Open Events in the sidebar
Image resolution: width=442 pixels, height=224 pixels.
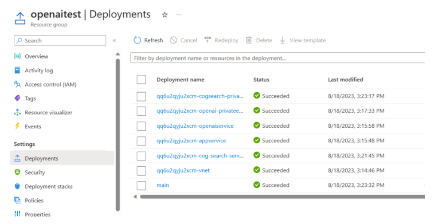(33, 127)
